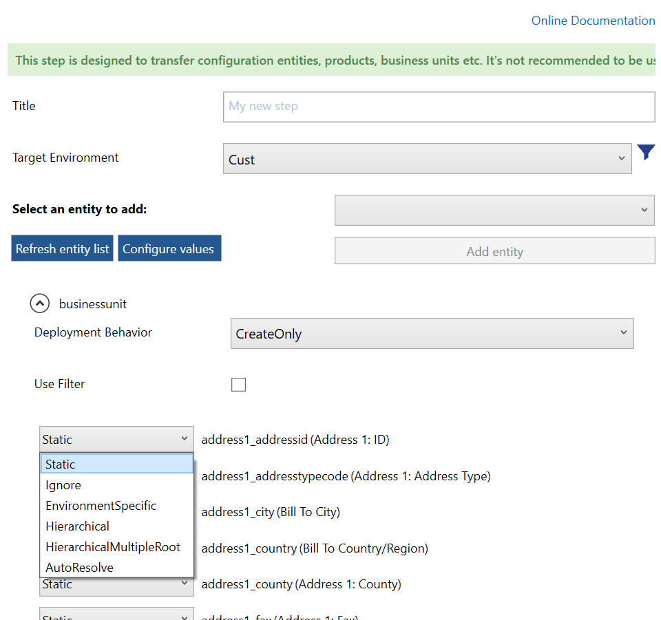Enable filtering for the businessunit entity
Viewport: 661px width, 620px height.
click(238, 385)
